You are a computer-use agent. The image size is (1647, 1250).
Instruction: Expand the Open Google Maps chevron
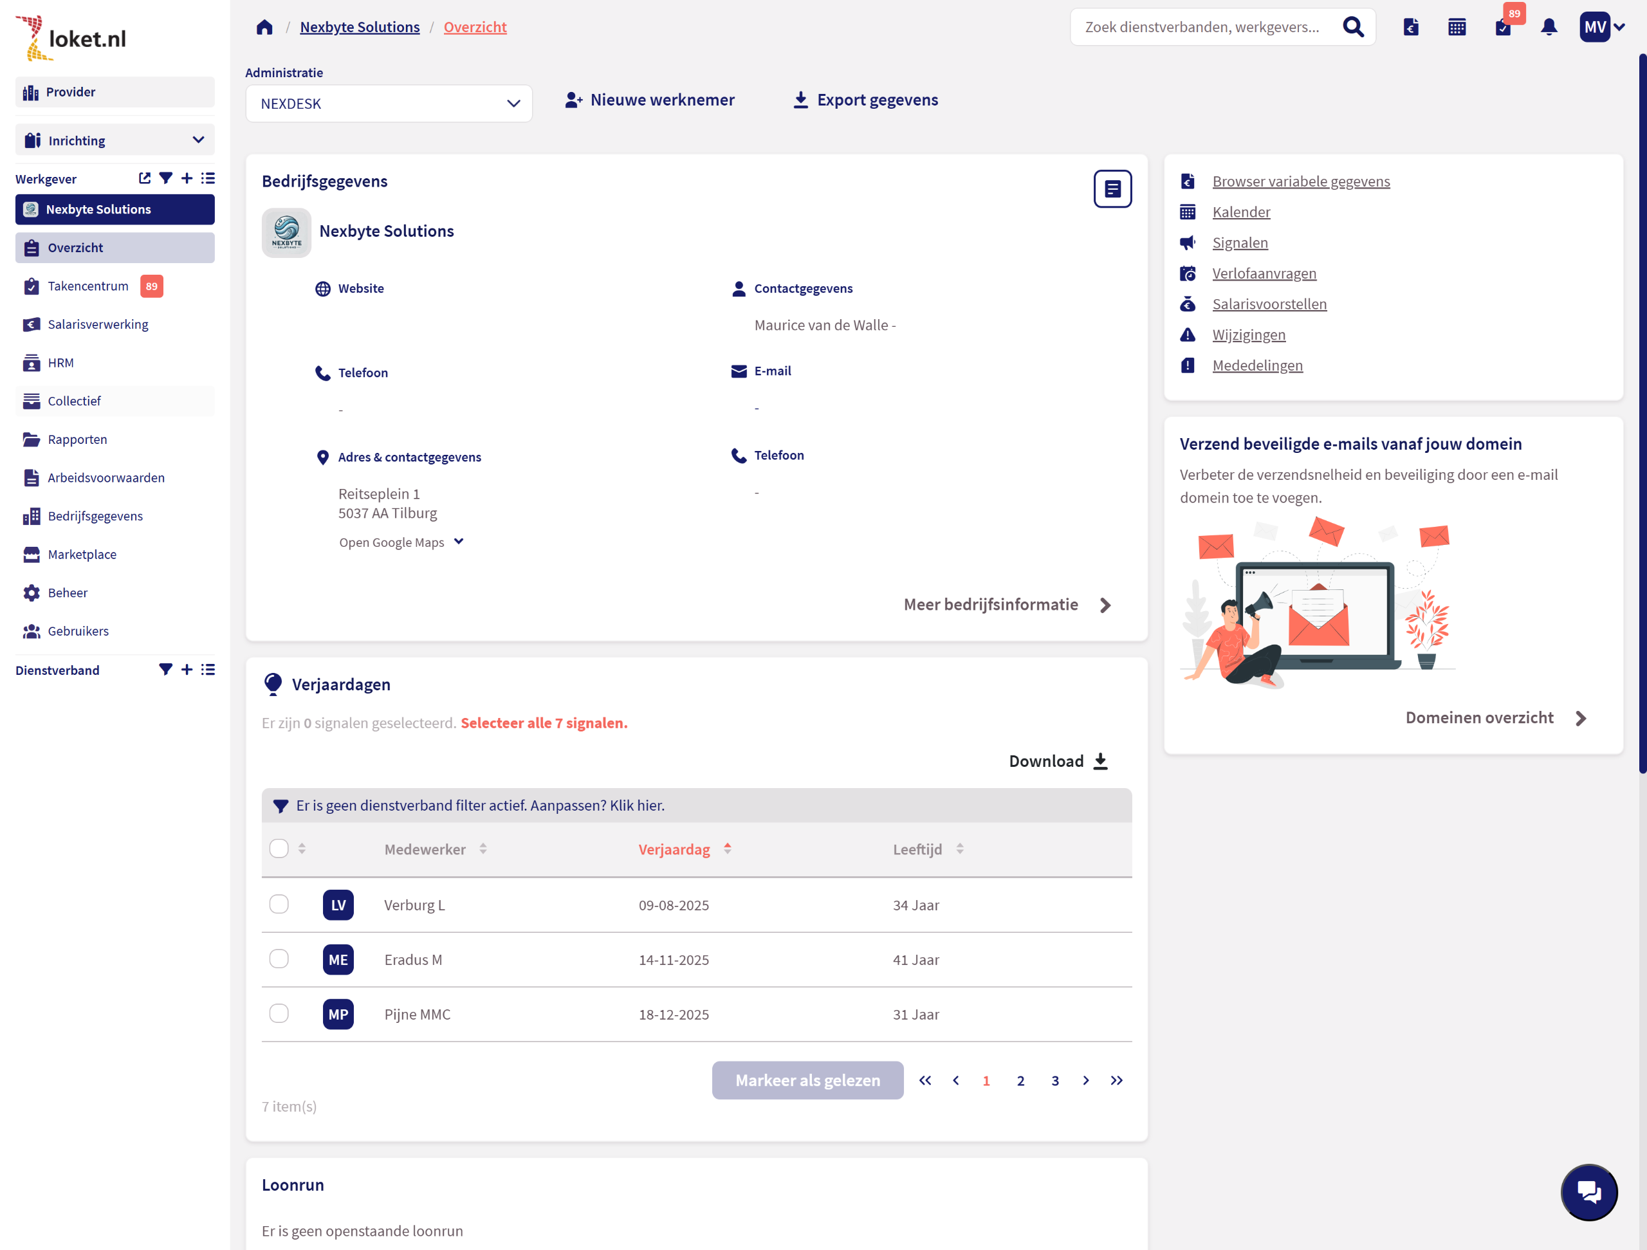coord(459,541)
